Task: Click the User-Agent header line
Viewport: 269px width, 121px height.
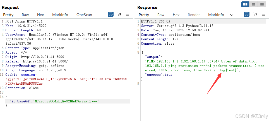Action: (x=59, y=39)
